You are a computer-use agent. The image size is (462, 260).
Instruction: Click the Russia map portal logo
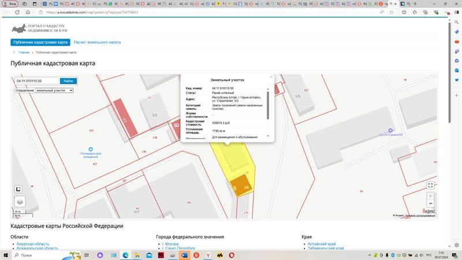click(x=19, y=28)
